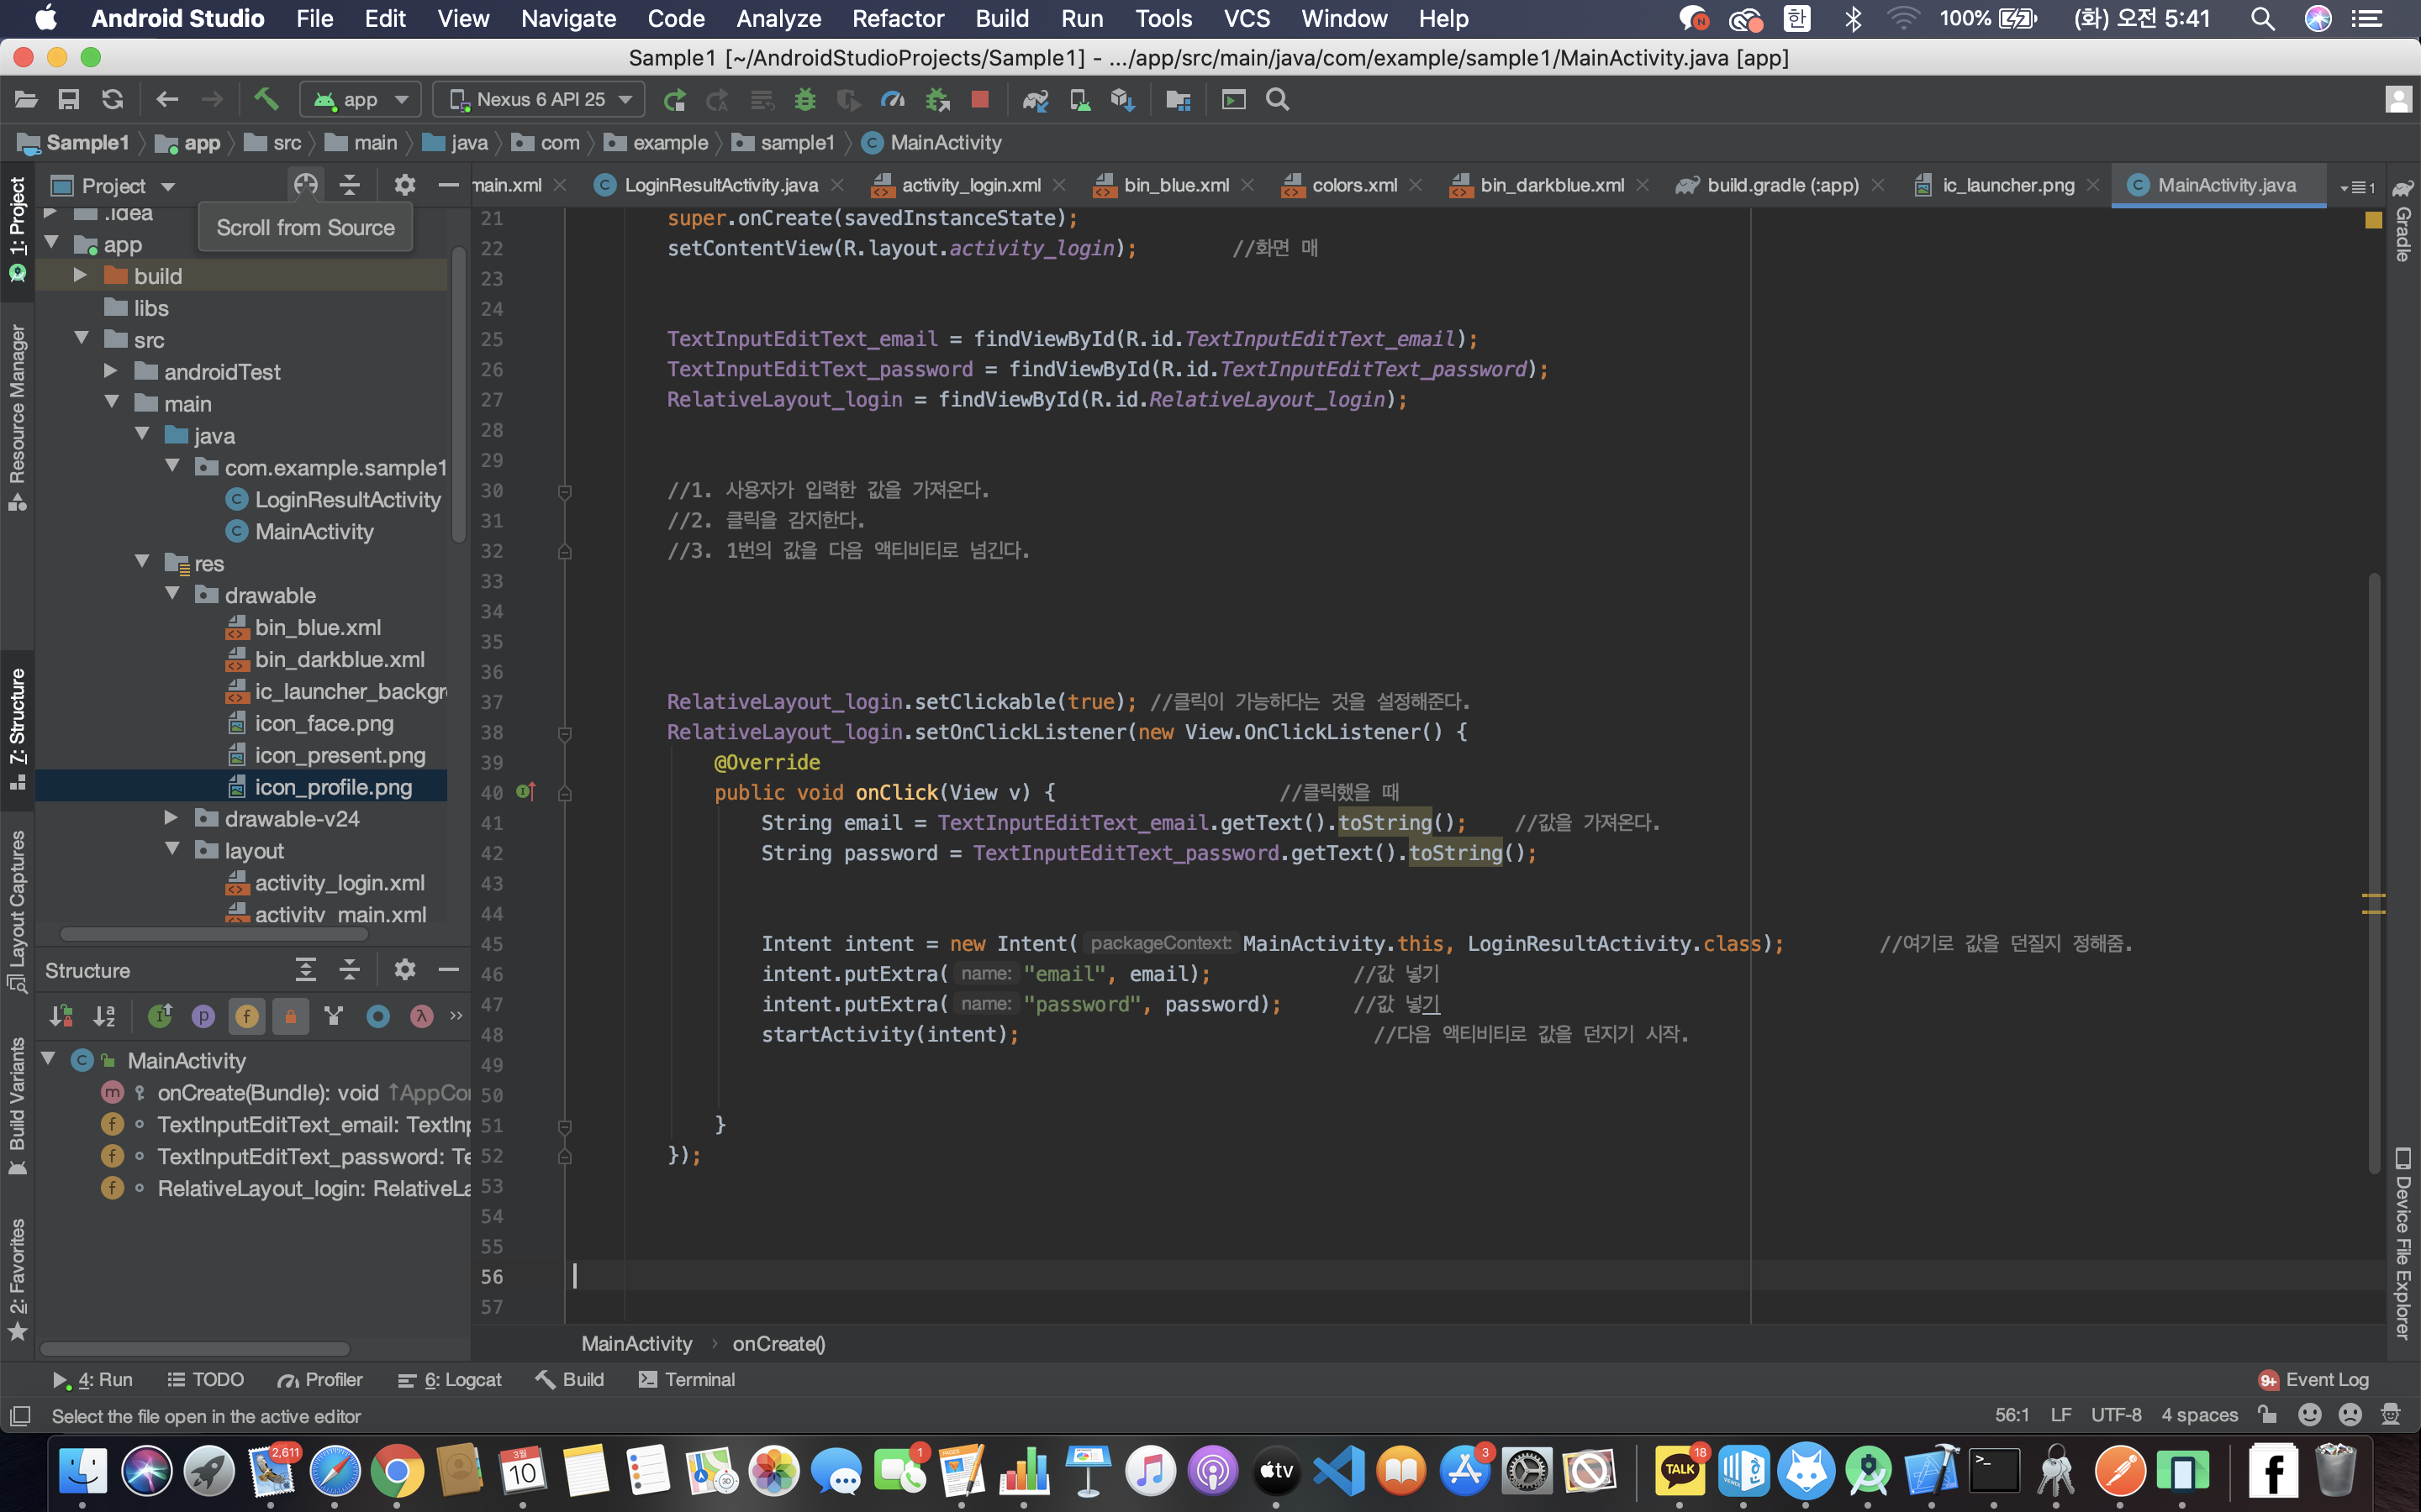Click the green Debug bug icon
The width and height of the screenshot is (2421, 1512).
tap(804, 99)
